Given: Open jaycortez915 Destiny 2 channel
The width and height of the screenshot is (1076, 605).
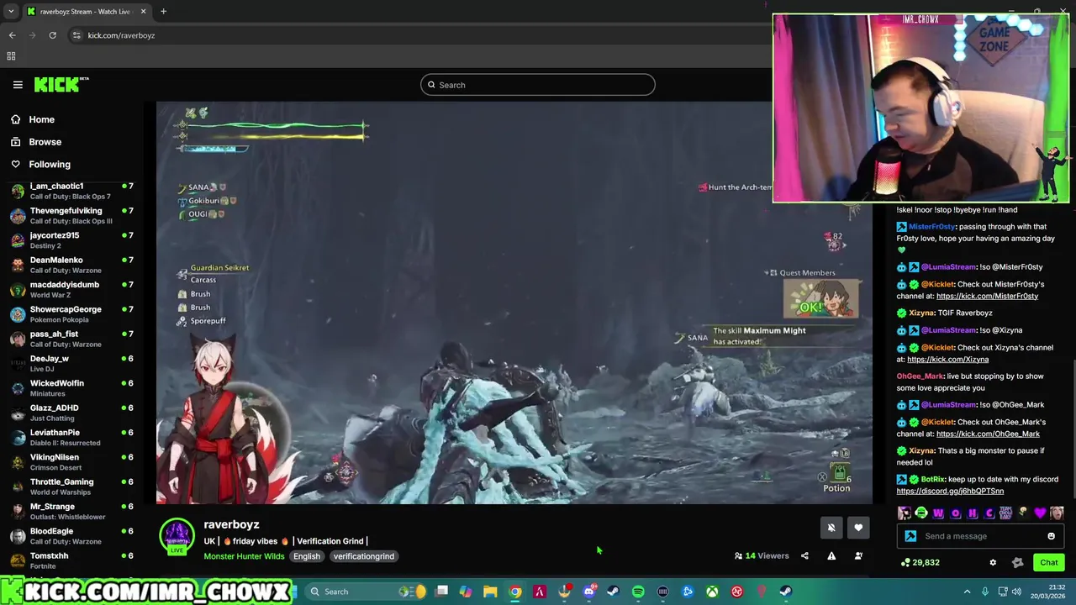Looking at the screenshot, I should click(x=72, y=240).
